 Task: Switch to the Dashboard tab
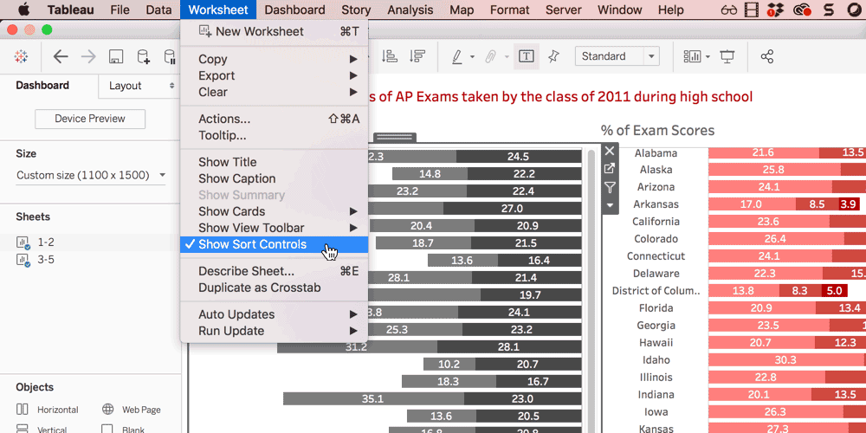(42, 86)
